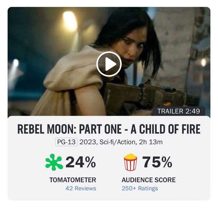Play the Rebel Moon trailer
The width and height of the screenshot is (218, 209).
109,64
